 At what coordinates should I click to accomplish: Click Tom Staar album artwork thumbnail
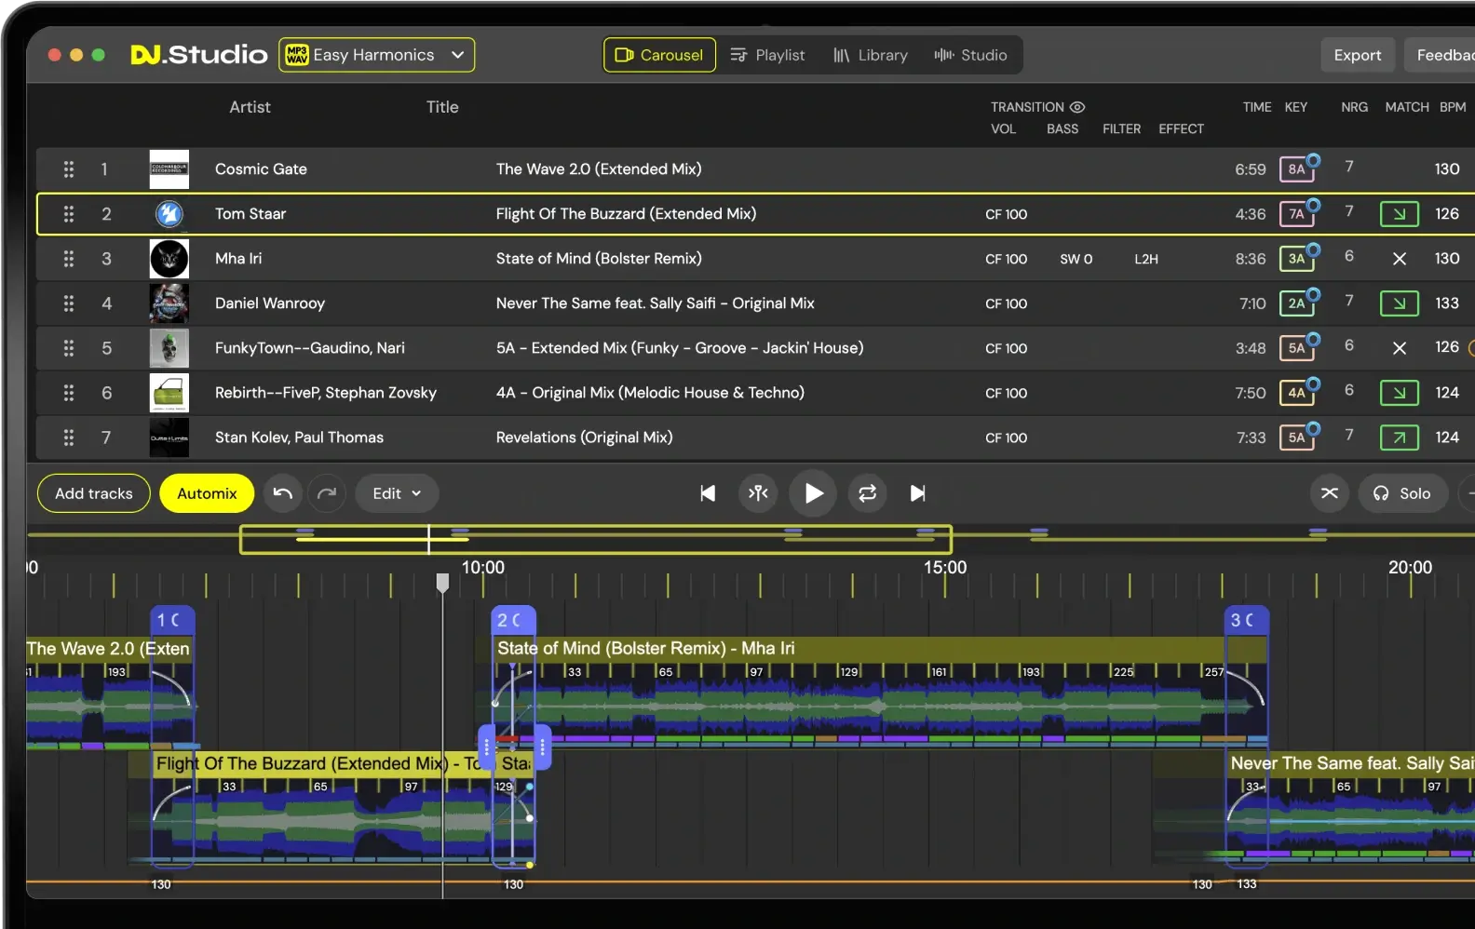169,213
